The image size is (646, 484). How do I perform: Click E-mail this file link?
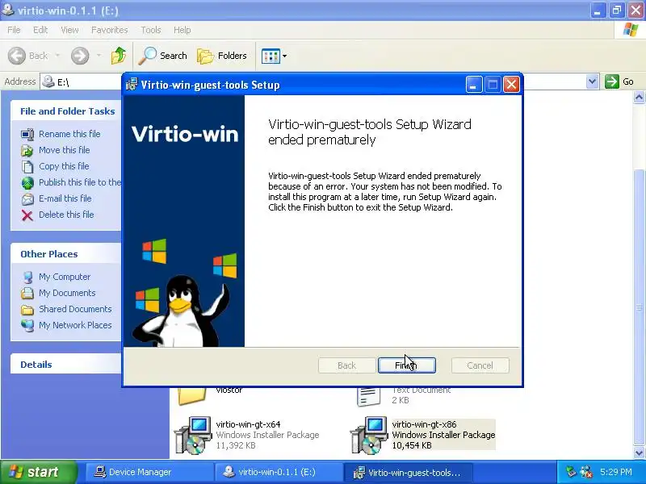point(65,198)
